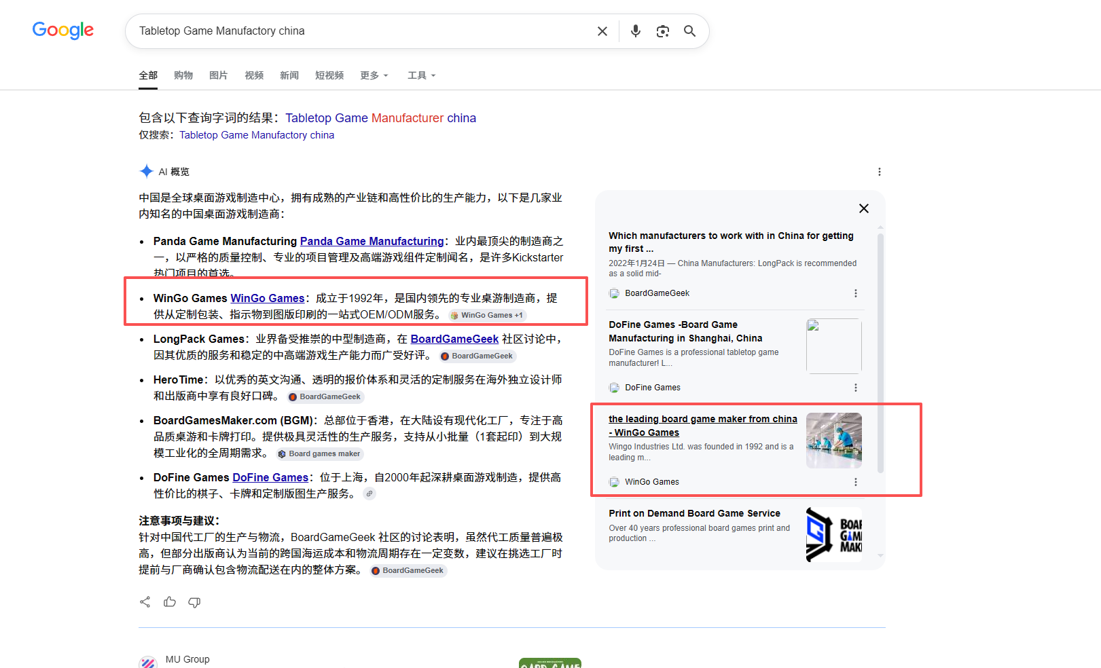Close the sources side panel
Screen dimensions: 1101x668
point(863,208)
